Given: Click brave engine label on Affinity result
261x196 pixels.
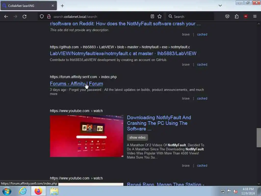Looking at the screenshot, I should coord(186,99).
